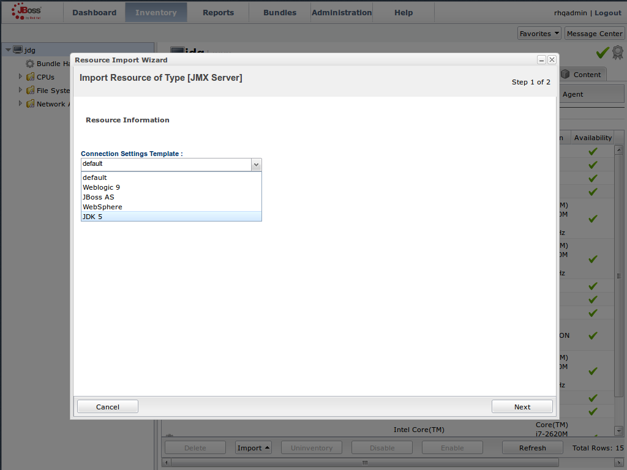Click the Next button
The height and width of the screenshot is (470, 627).
coord(522,407)
